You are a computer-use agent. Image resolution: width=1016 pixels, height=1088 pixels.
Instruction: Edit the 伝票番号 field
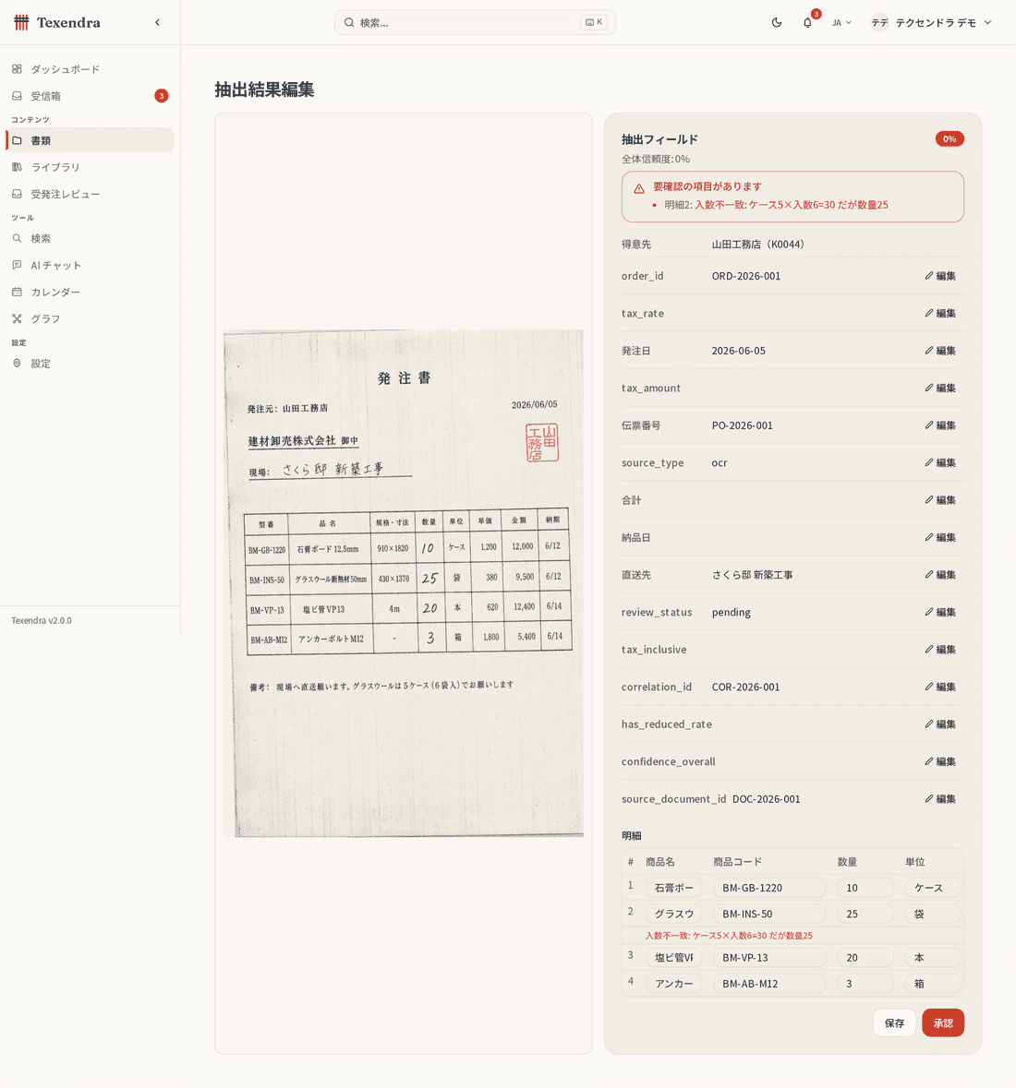point(940,425)
